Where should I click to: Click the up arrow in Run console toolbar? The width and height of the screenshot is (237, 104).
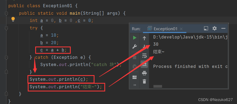144,38
